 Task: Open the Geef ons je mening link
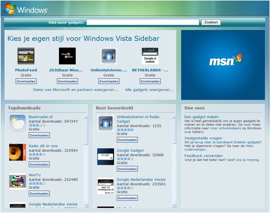[x=243, y=160]
